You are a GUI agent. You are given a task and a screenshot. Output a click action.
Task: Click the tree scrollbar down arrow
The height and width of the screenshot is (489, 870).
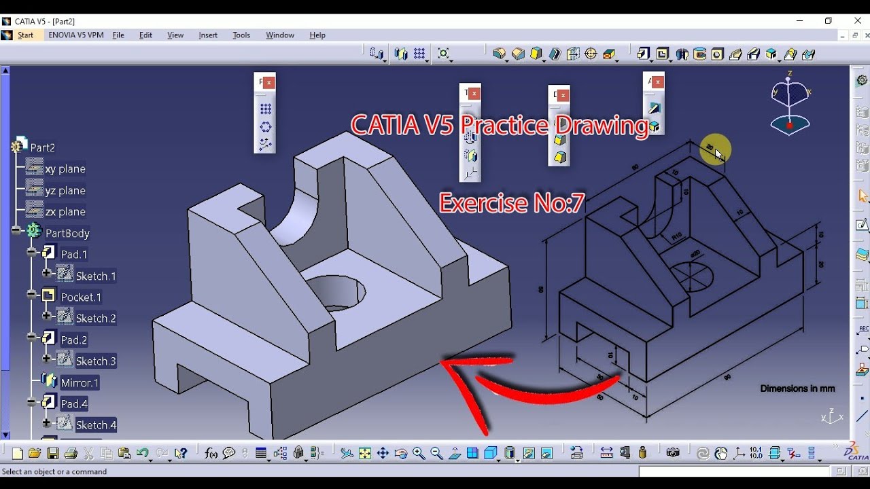[5, 435]
